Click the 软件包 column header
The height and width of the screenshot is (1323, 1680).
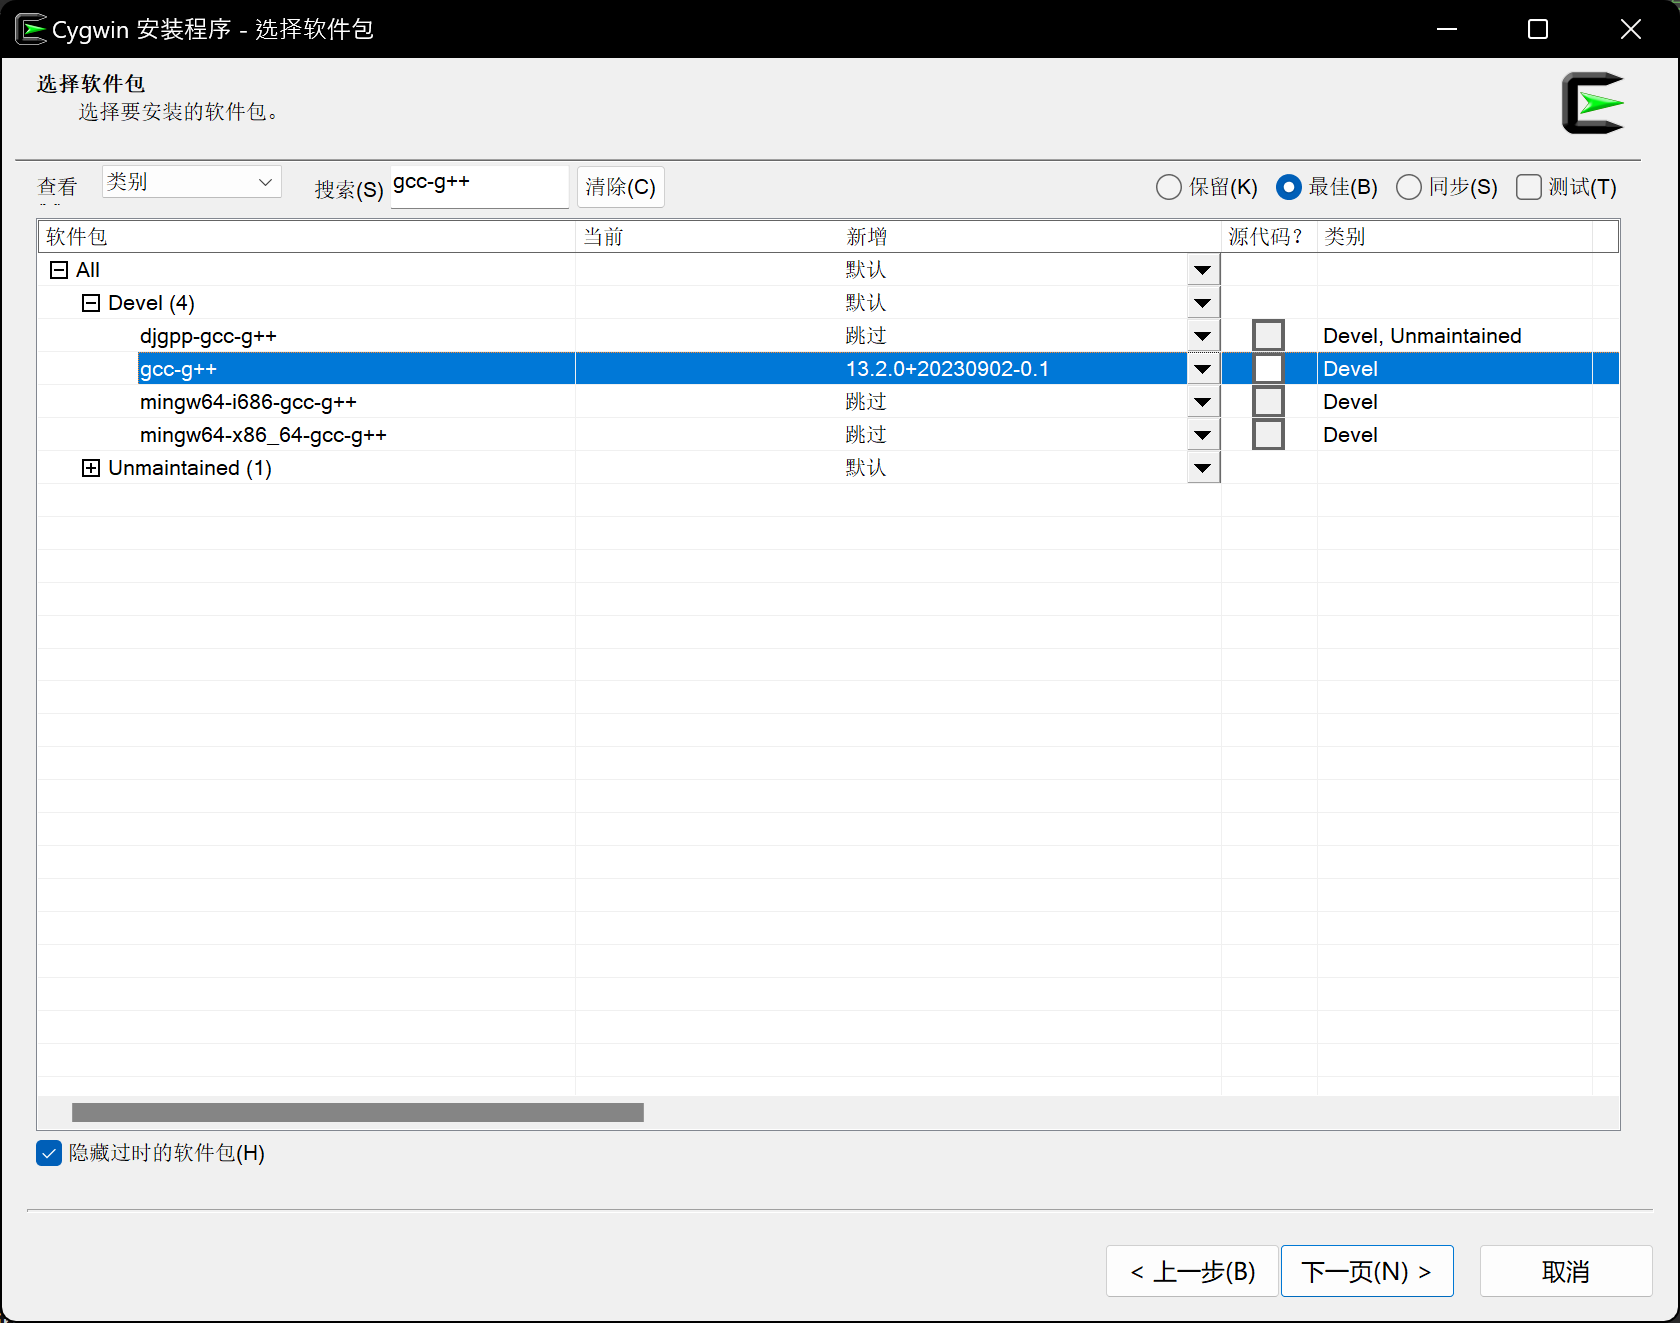click(307, 237)
